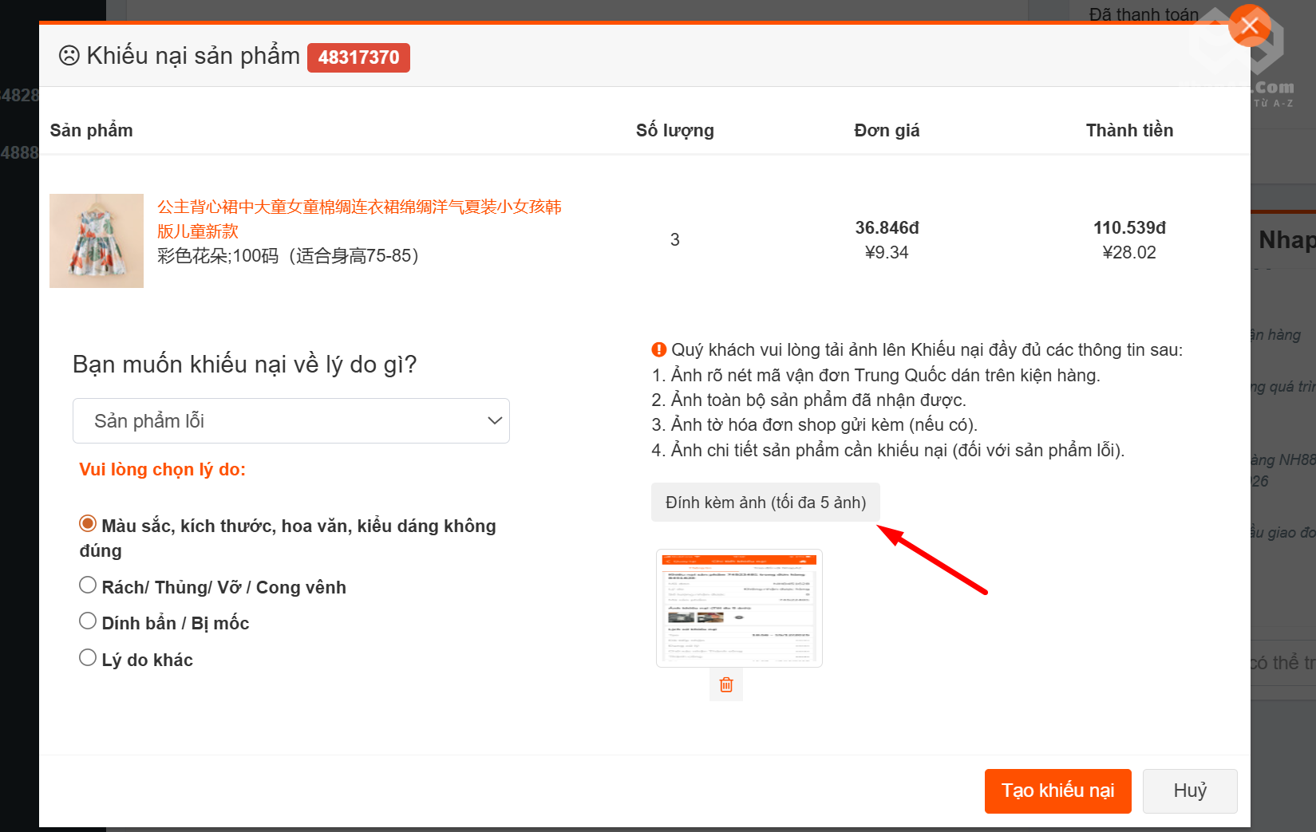Click the sad face icon in the header
The image size is (1316, 832).
[x=69, y=56]
